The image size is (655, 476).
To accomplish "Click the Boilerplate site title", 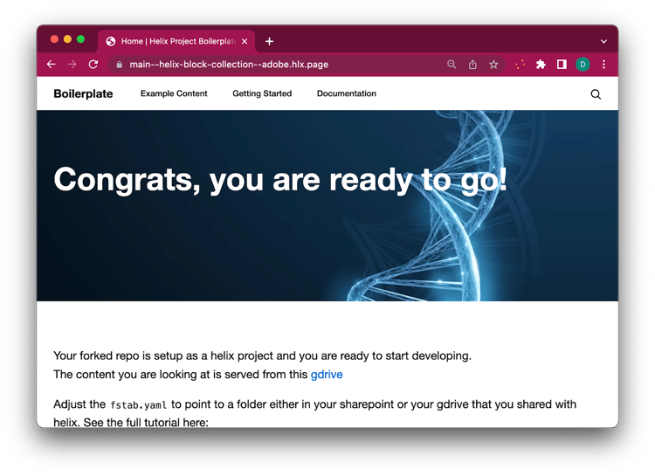I will click(83, 93).
